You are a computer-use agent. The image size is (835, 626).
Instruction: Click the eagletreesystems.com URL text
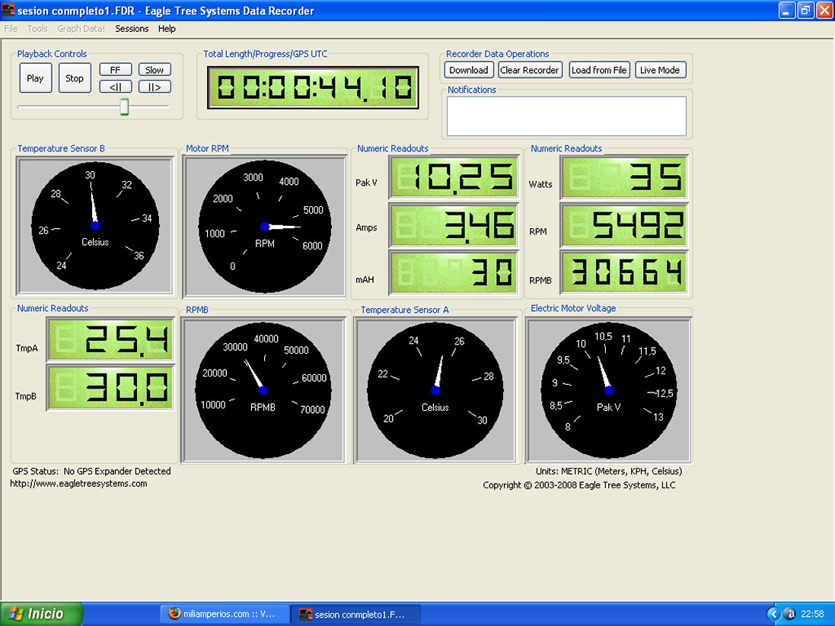coord(79,483)
